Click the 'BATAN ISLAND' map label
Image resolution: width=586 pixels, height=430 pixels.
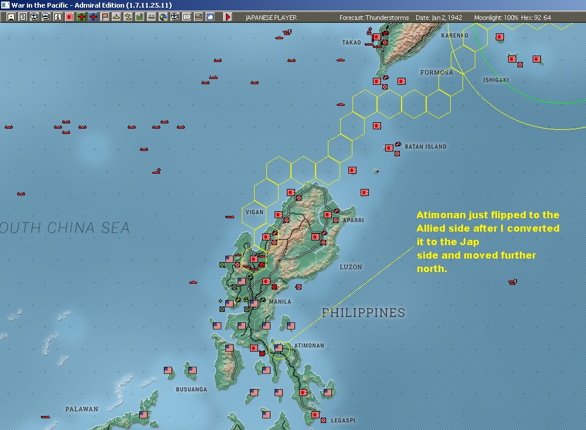click(426, 146)
